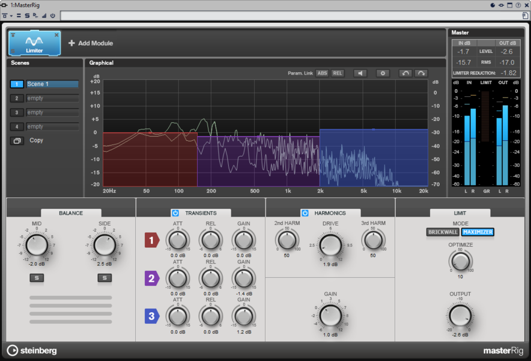531x361 pixels.
Task: Switch to the BALANCE tab
Action: point(71,213)
